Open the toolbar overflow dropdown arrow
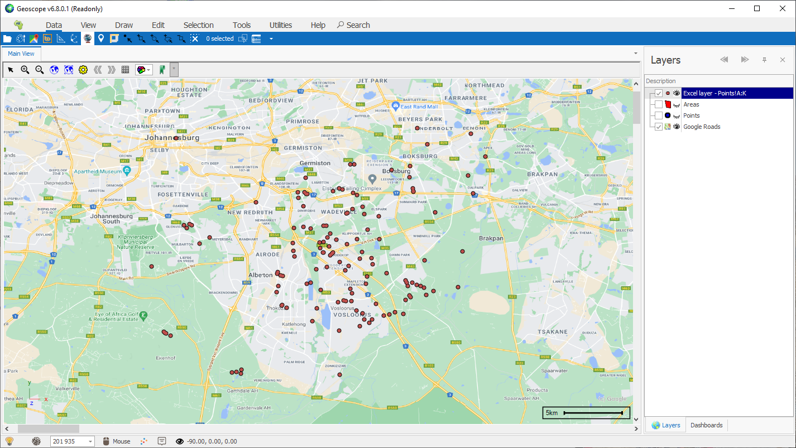 tap(271, 38)
